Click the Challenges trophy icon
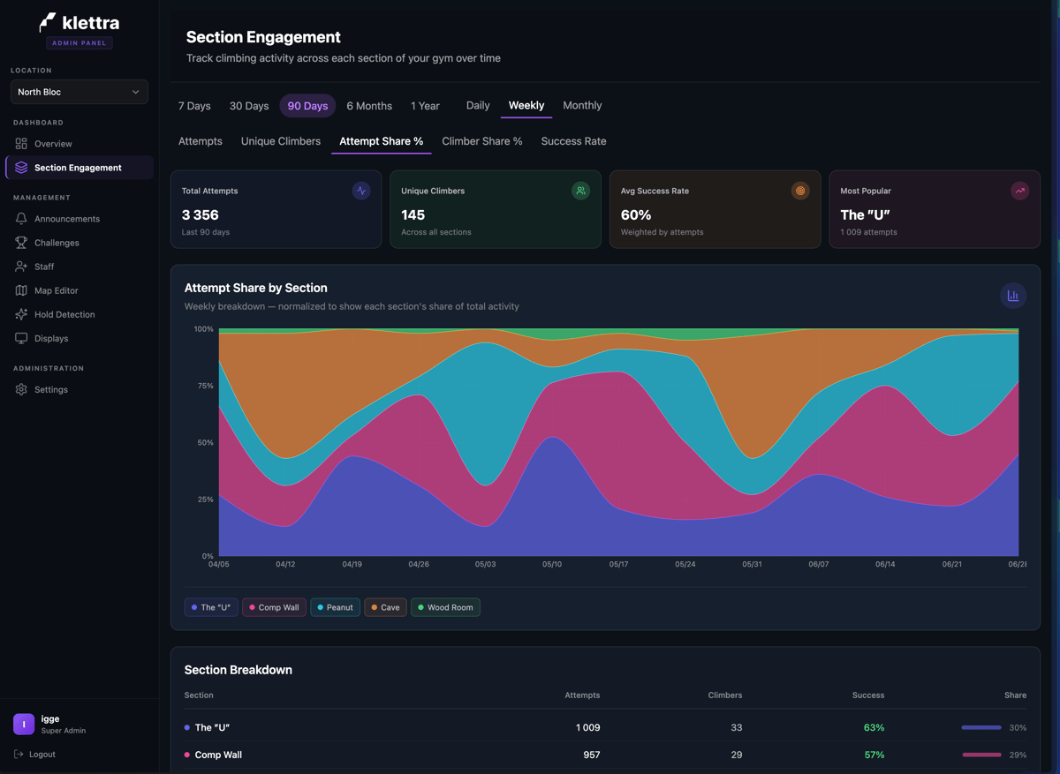Viewport: 1060px width, 774px height. click(x=21, y=243)
